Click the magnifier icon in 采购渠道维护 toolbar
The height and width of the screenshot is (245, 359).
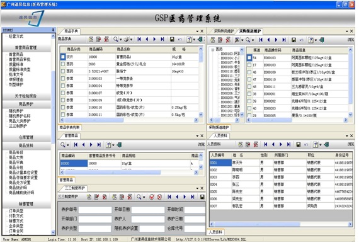[248, 40]
